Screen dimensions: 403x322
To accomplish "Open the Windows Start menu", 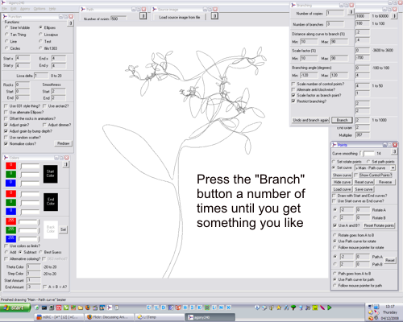I will 15,308.
